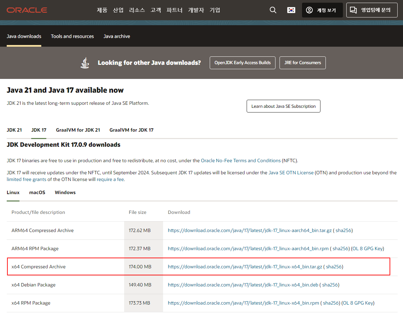Open the search magnifier icon
The image size is (403, 316).
click(273, 10)
